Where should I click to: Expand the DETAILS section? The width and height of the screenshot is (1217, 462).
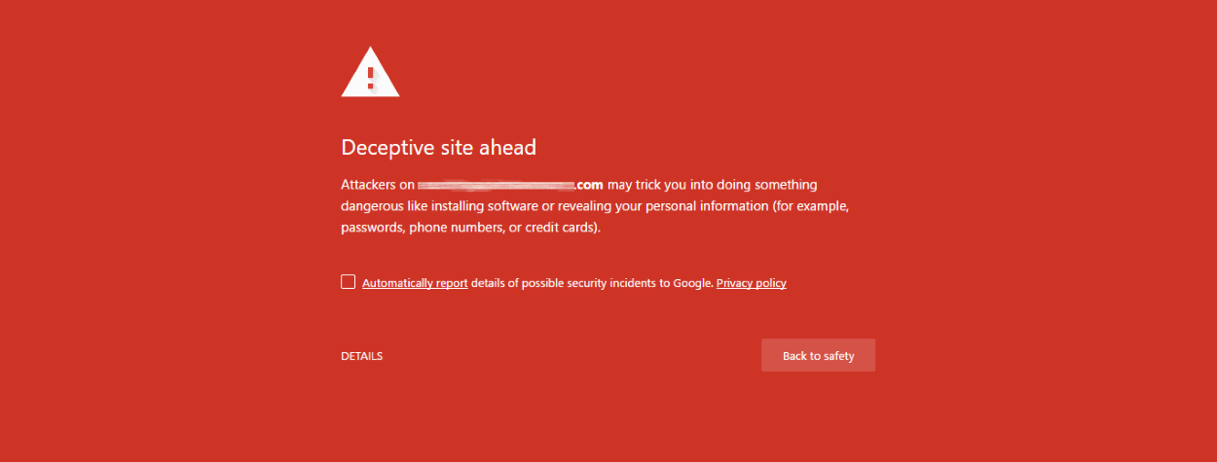pyautogui.click(x=361, y=356)
